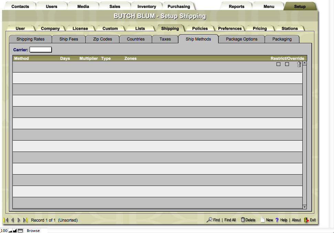Jump to the first record with navigation arrow

click(6, 220)
